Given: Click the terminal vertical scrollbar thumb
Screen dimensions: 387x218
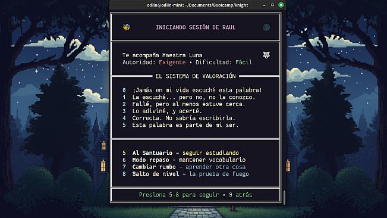Looking at the screenshot, I should (x=284, y=197).
